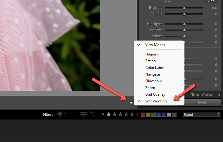This screenshot has width=223, height=142.
Task: Click the Whites value field
Action: tap(216, 37)
